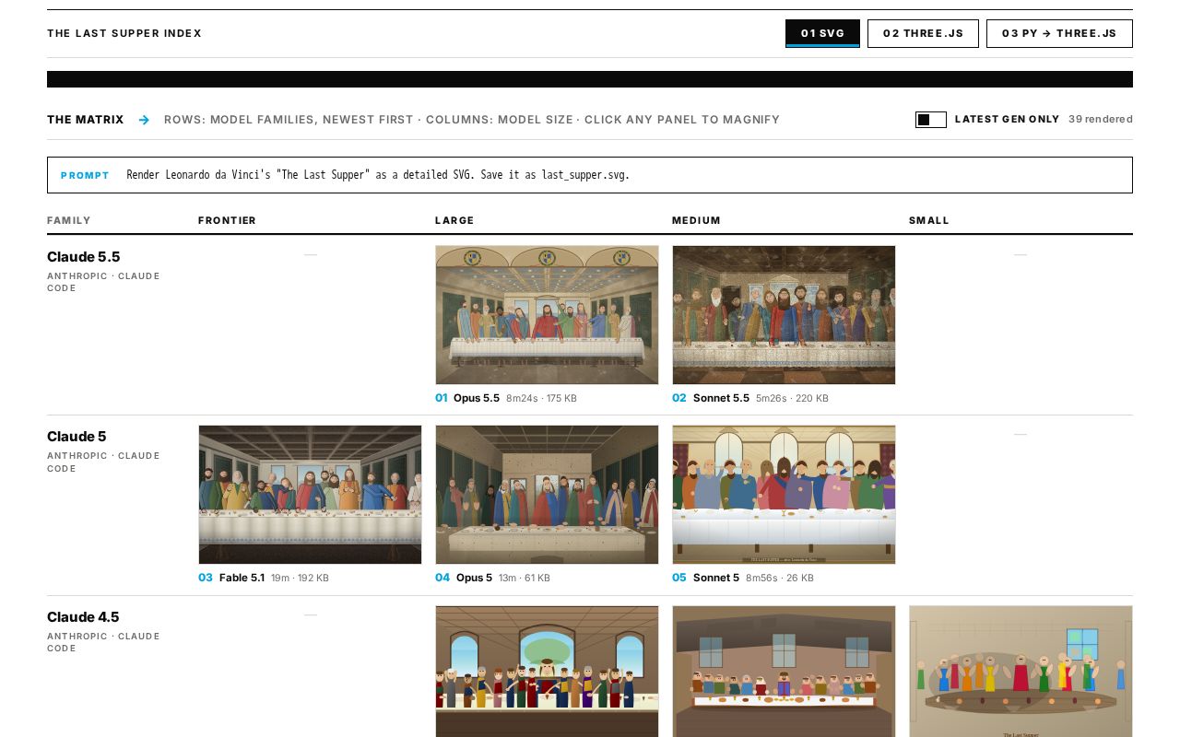Toggle the Latest Gen Only switch
This screenshot has width=1180, height=737.
click(930, 120)
